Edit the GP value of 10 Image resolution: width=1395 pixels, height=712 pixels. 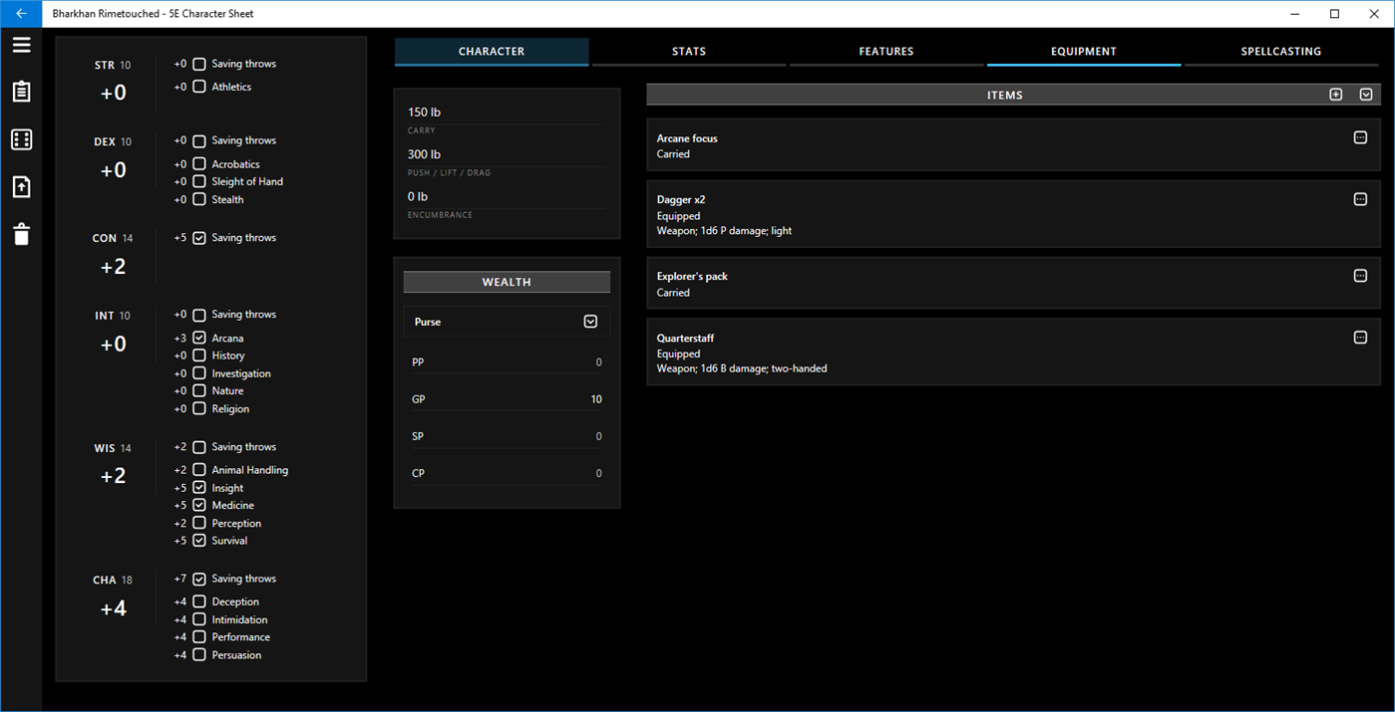coord(507,399)
